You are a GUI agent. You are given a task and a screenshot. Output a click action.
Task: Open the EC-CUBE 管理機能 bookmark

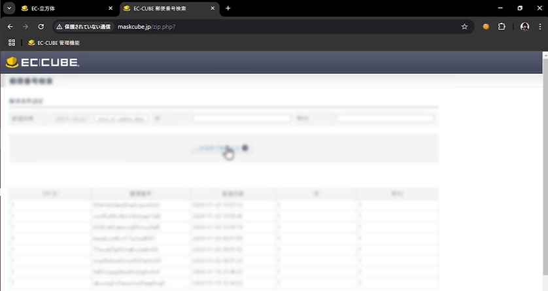point(54,43)
